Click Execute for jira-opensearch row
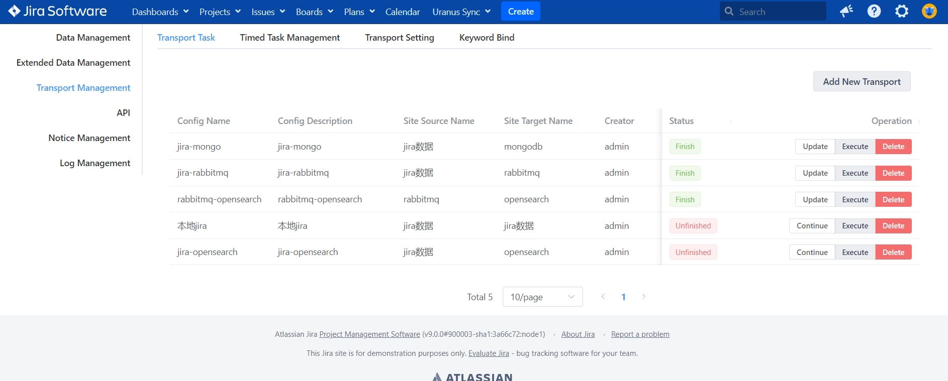The image size is (948, 381). (855, 252)
